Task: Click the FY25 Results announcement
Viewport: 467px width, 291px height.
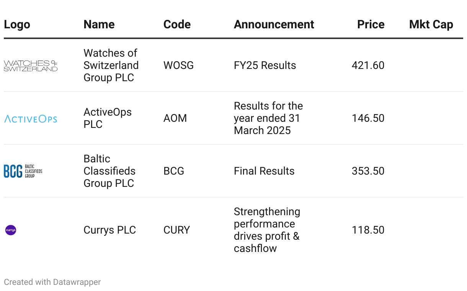Action: (x=265, y=65)
